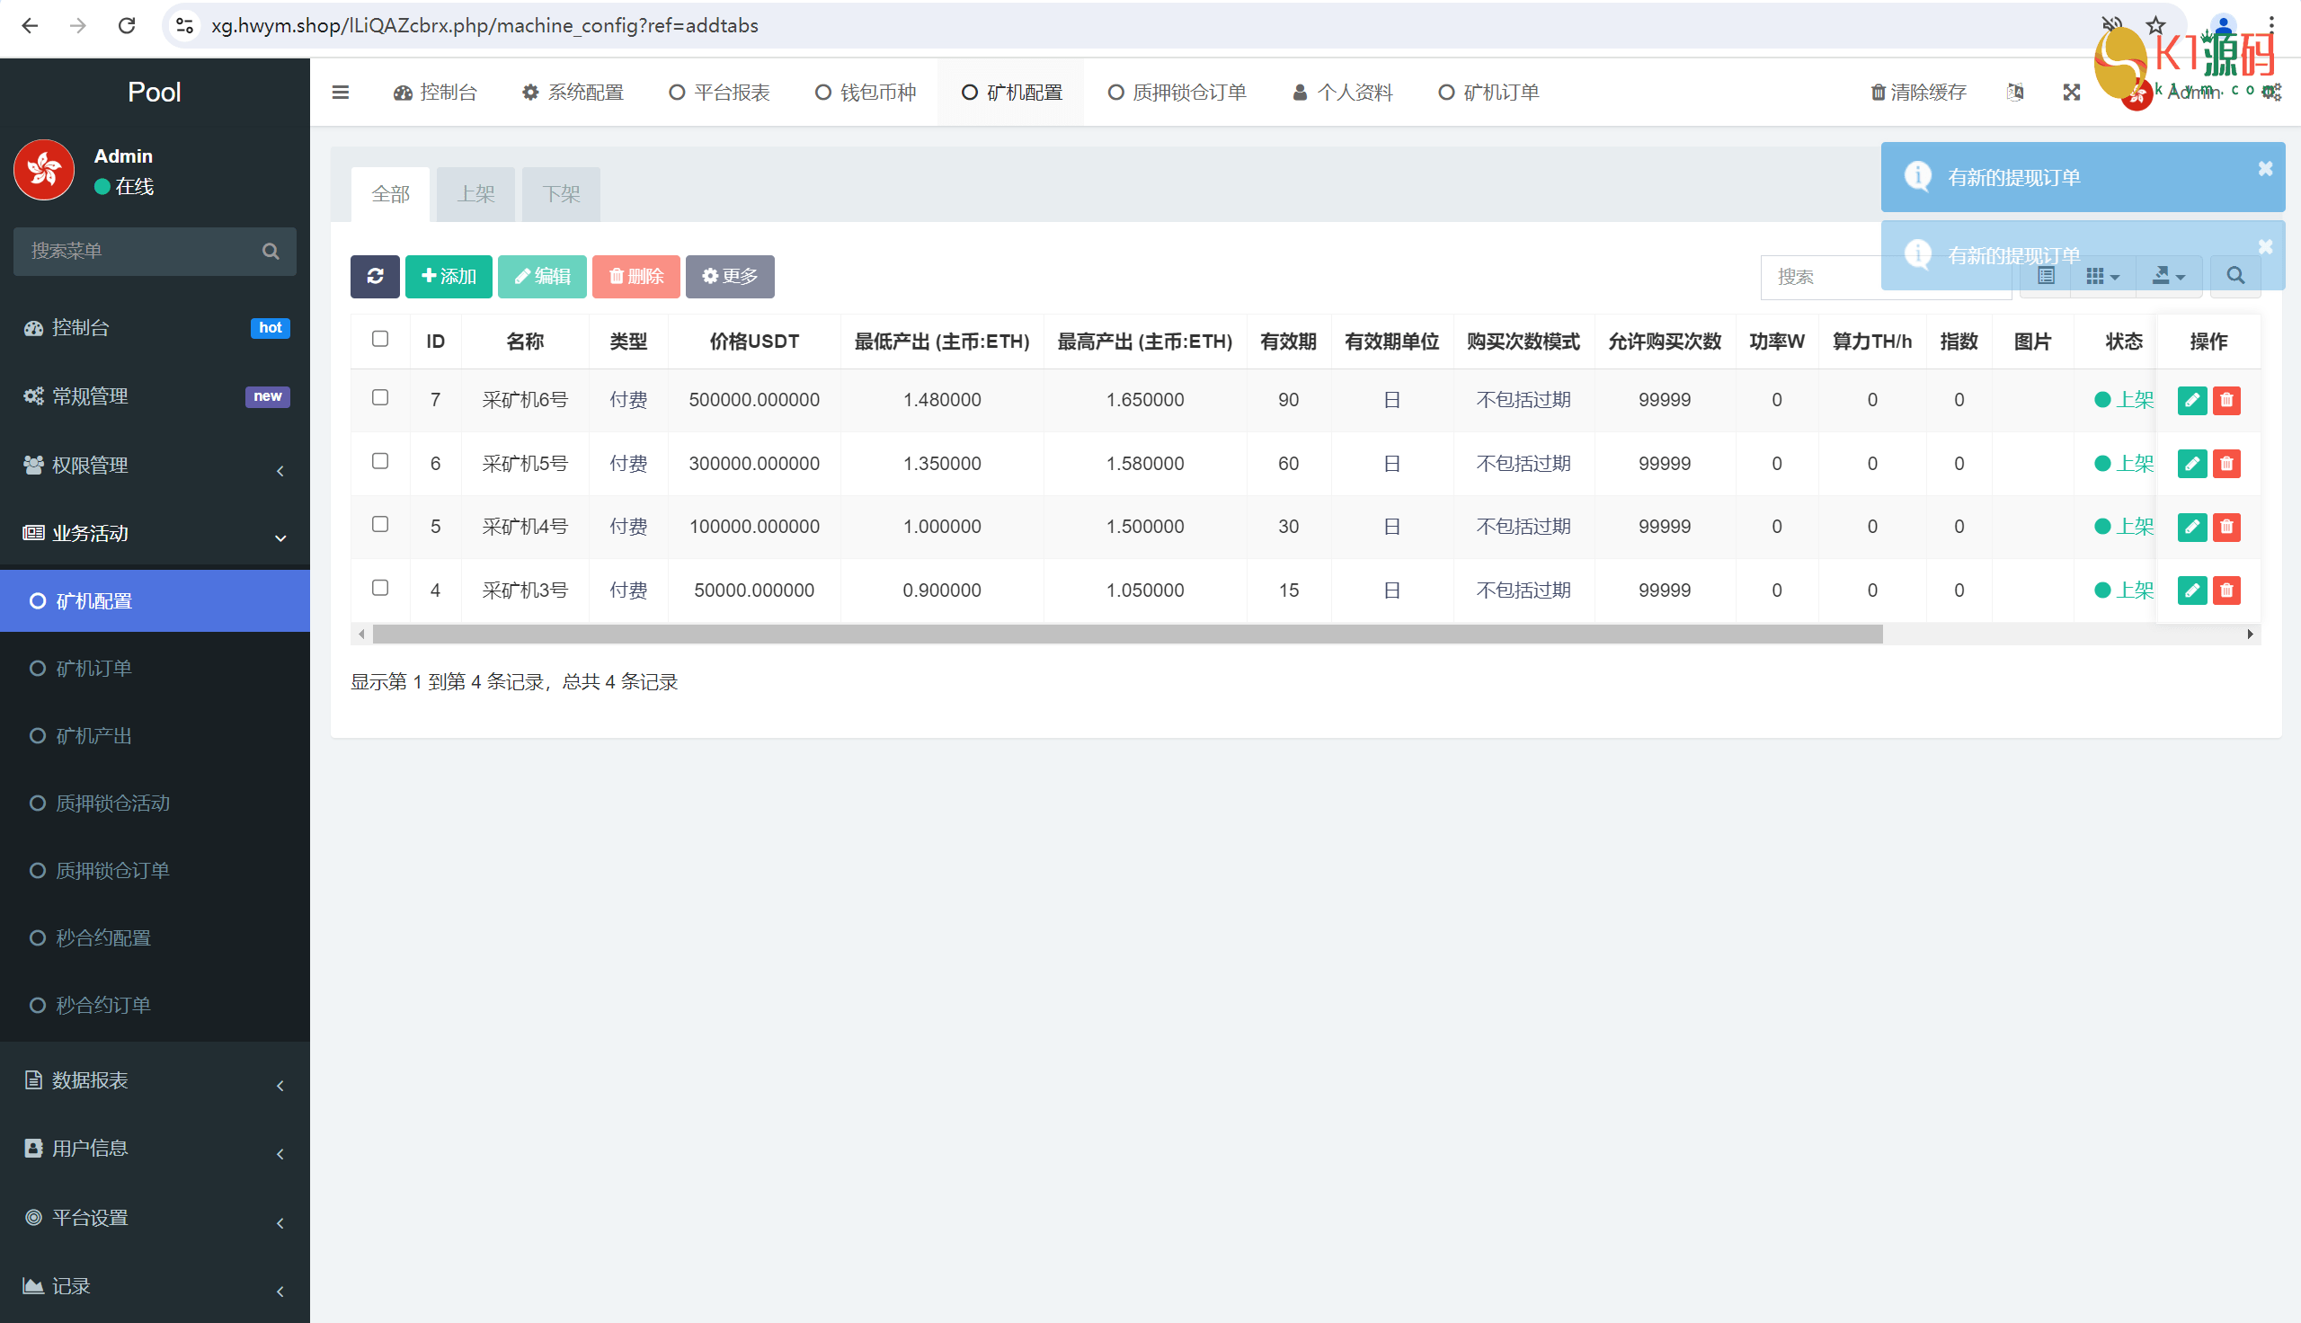Click the hamburger sidebar toggle icon

341,92
